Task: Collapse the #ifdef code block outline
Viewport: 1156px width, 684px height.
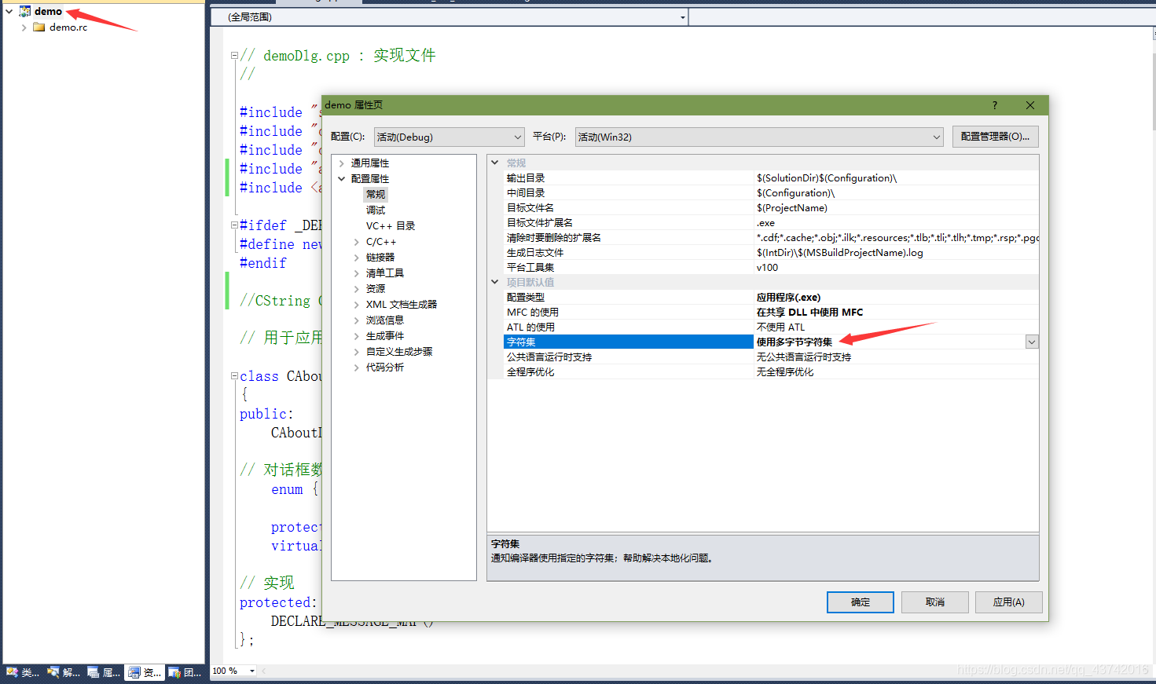Action: point(234,225)
